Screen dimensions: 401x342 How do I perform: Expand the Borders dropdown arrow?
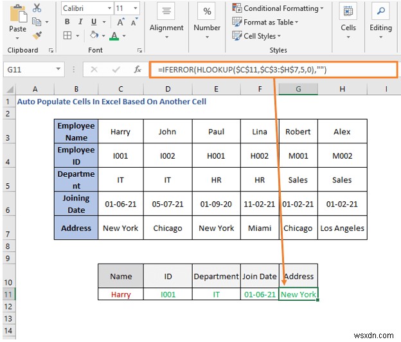pyautogui.click(x=77, y=36)
